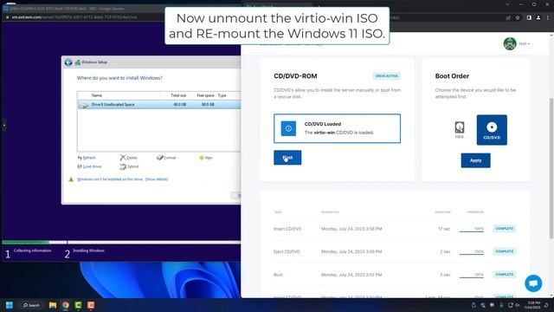Open File Explorer from taskbar
Viewport: 554px width, 312px height.
(x=53, y=305)
